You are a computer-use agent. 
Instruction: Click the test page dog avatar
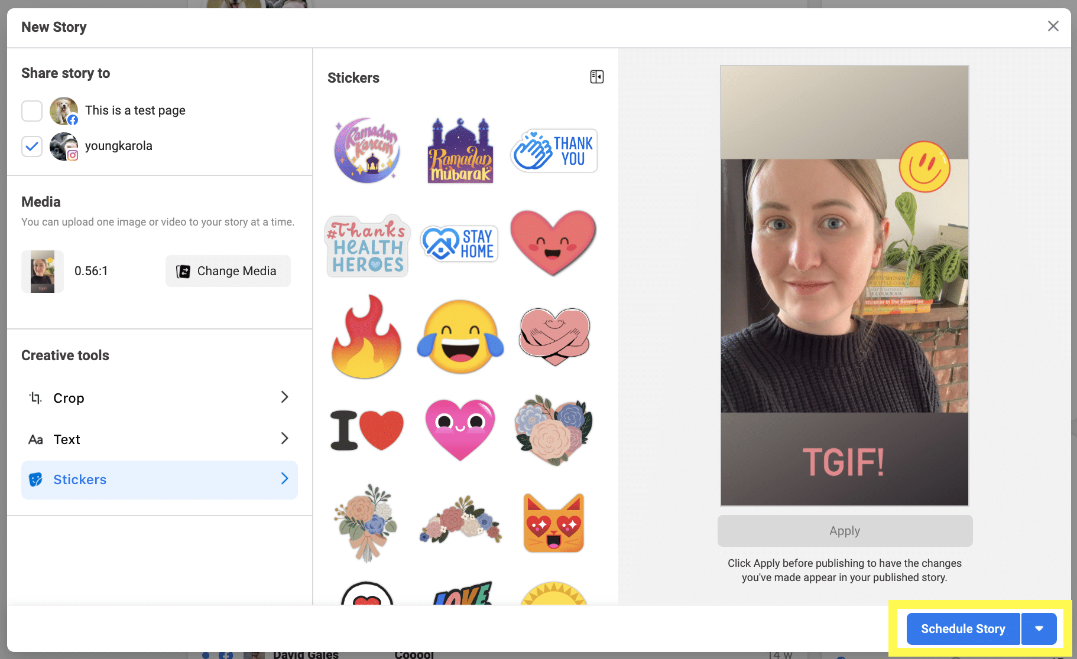(64, 110)
